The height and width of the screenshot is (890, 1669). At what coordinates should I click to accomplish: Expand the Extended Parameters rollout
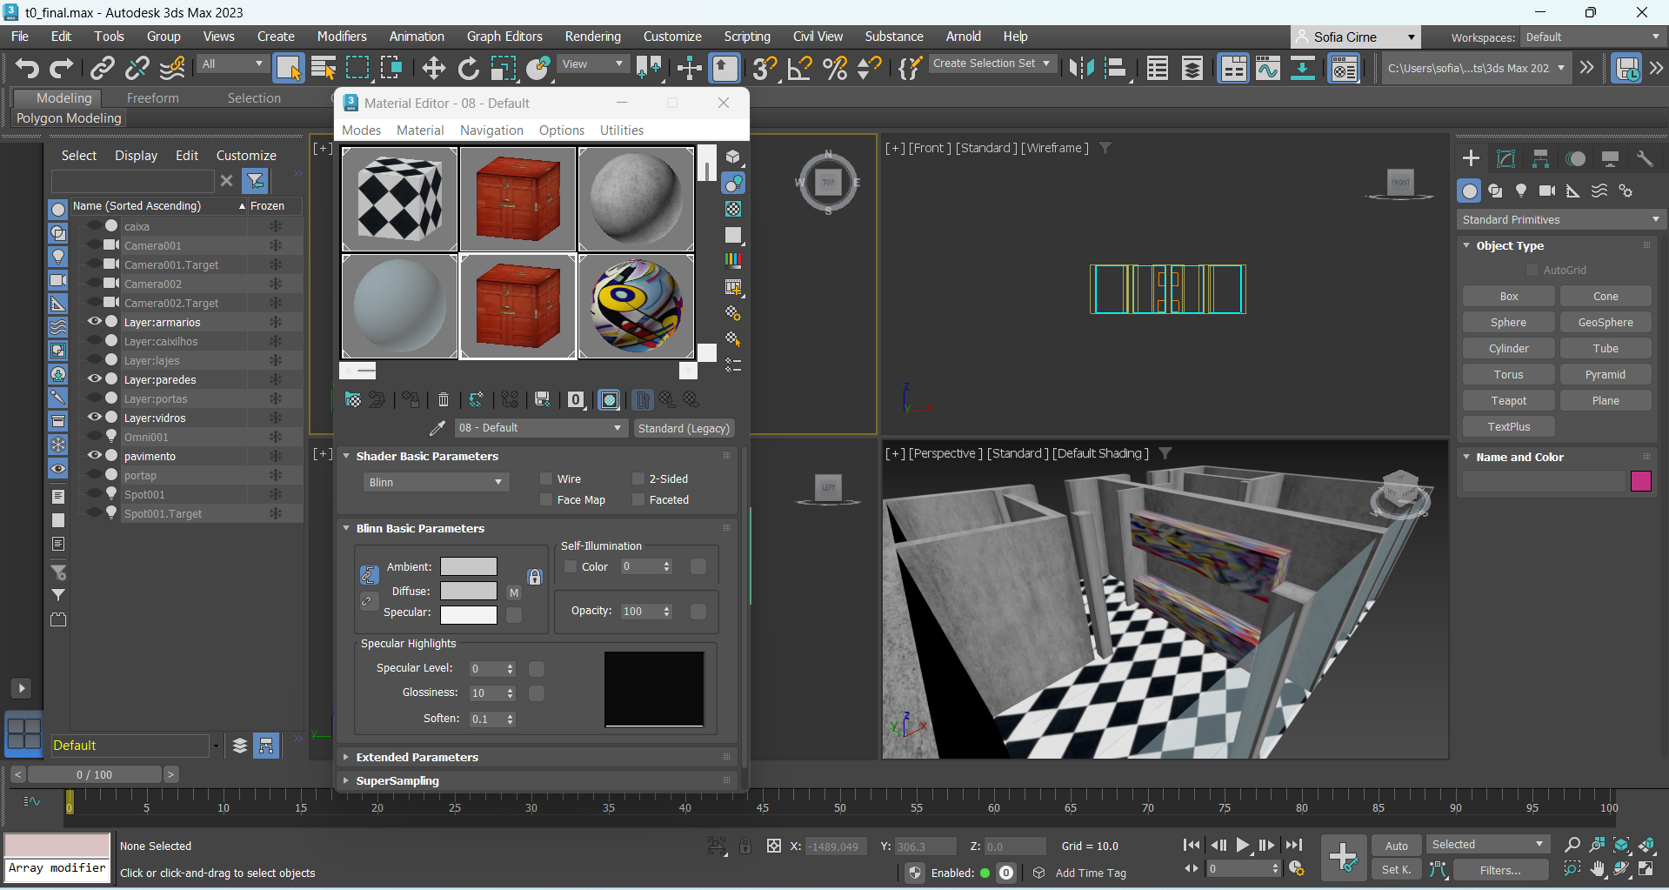[x=417, y=757]
